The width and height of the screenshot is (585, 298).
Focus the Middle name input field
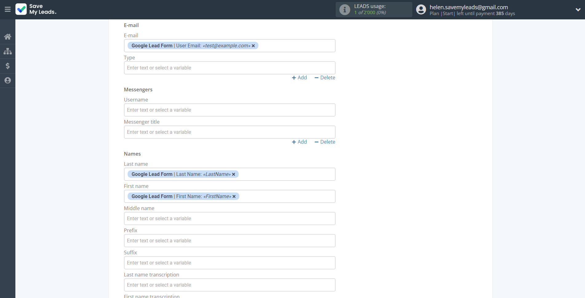pos(229,218)
